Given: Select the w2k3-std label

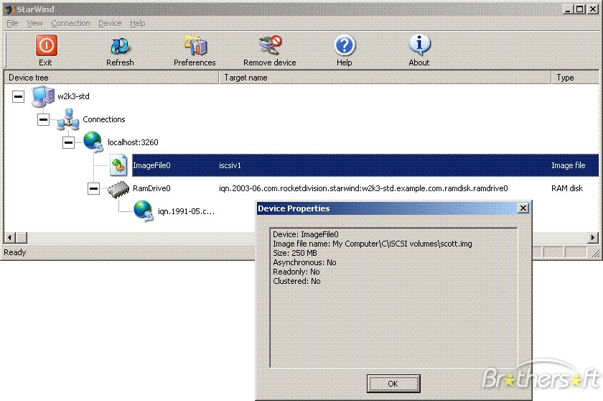Looking at the screenshot, I should (x=73, y=96).
